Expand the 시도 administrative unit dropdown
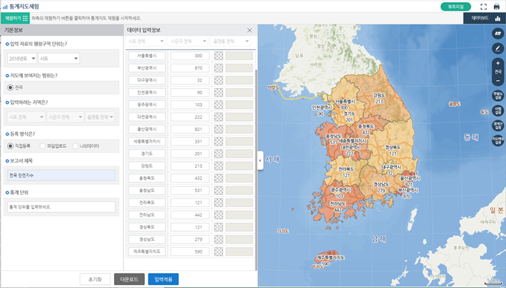Screen dimensions: 506x288 point(58,58)
